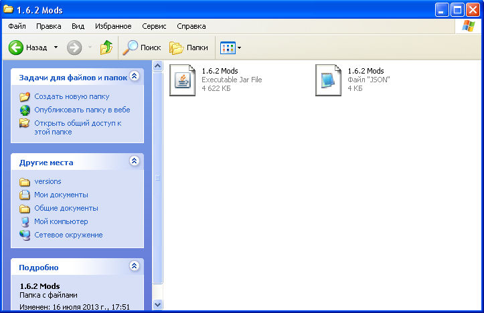Open the Избранное menu
Viewport: 484px width, 313px height.
[x=113, y=26]
